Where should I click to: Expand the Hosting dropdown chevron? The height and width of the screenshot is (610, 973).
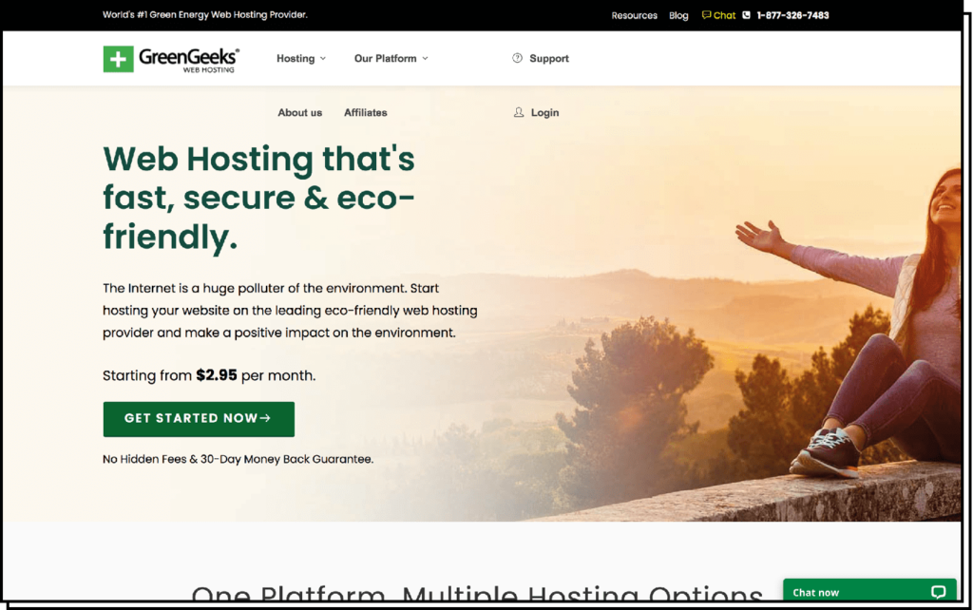point(323,58)
